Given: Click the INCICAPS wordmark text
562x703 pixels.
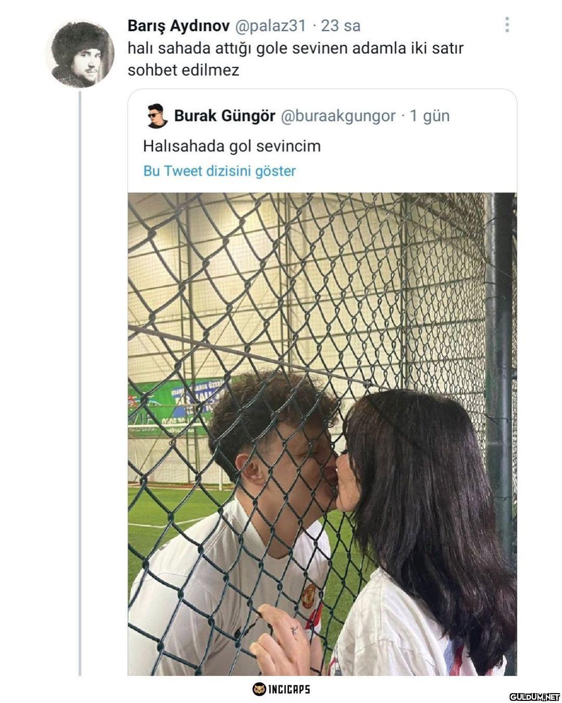Looking at the screenshot, I should coord(289,689).
